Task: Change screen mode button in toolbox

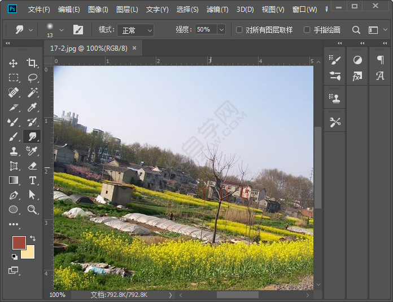Action: pos(14,270)
